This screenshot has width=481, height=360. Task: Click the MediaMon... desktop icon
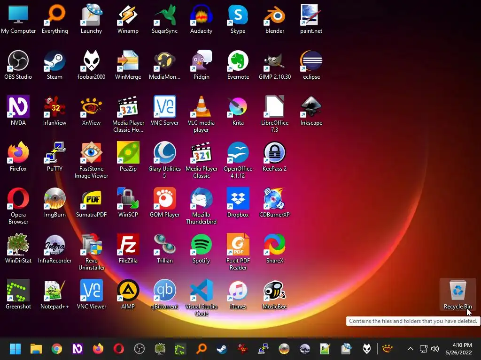click(165, 65)
